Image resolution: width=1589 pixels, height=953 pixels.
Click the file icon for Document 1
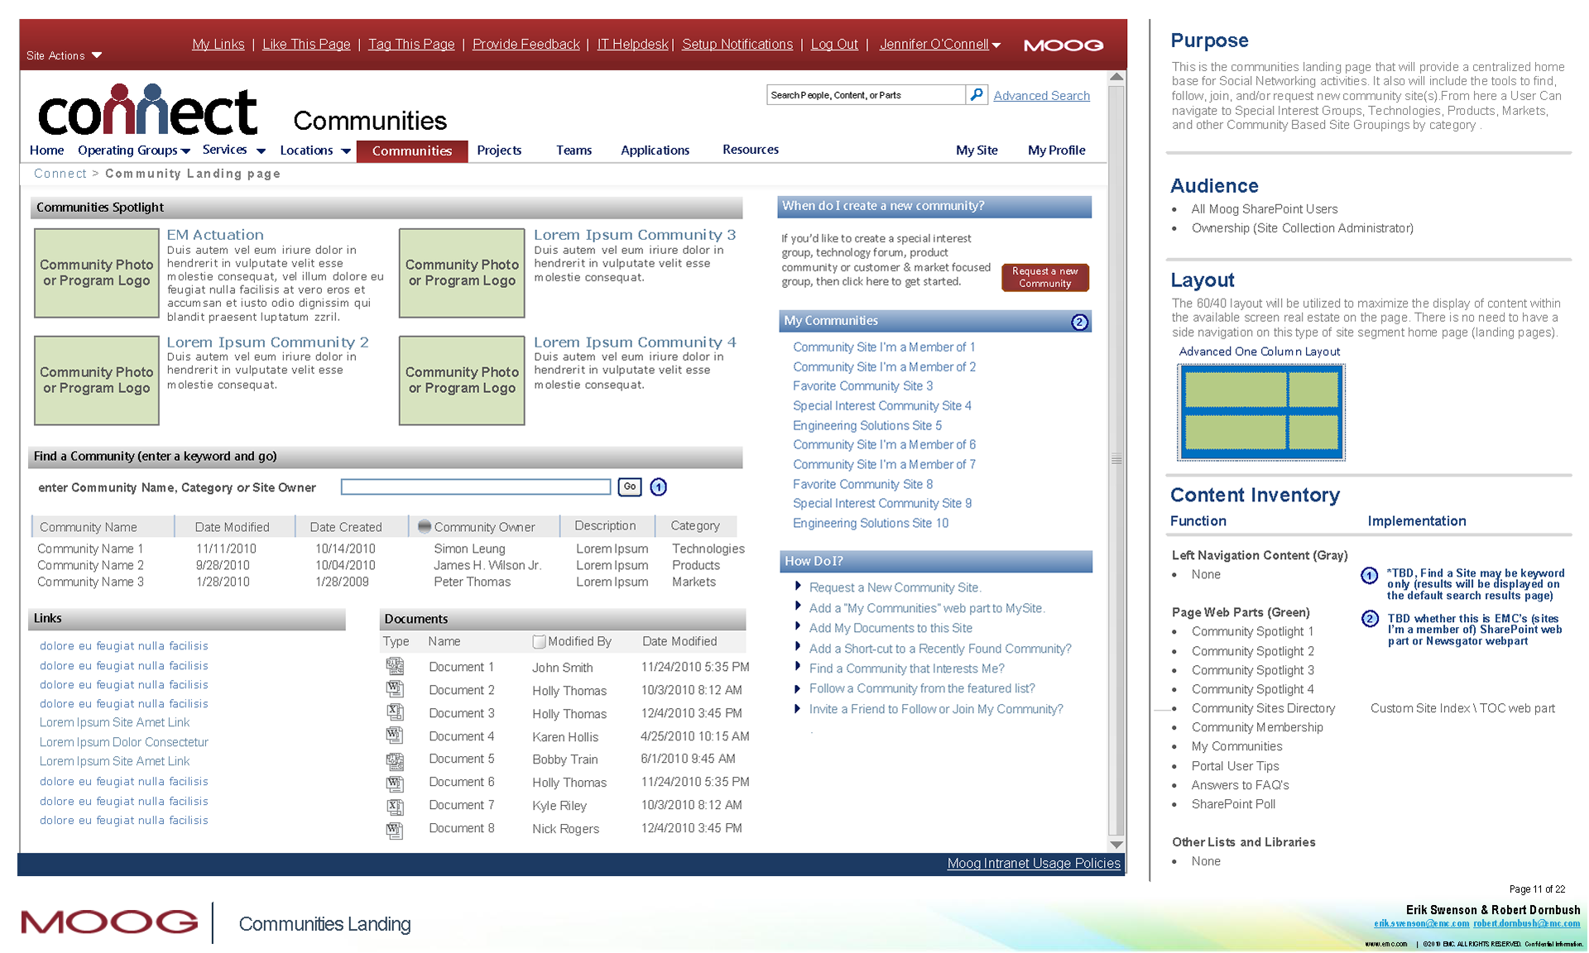[395, 666]
